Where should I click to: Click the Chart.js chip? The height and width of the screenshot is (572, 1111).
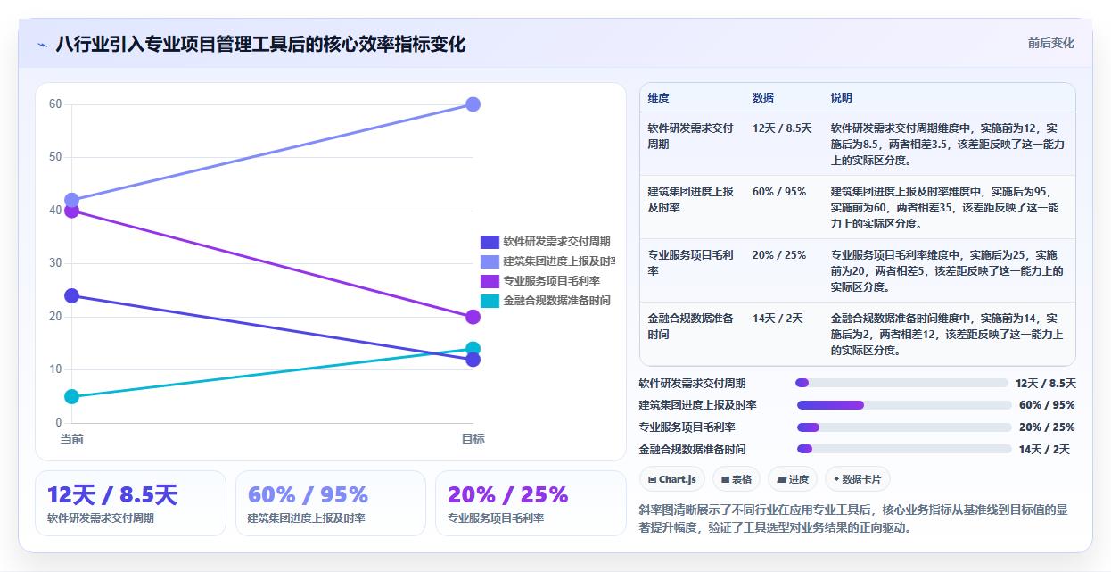click(672, 479)
